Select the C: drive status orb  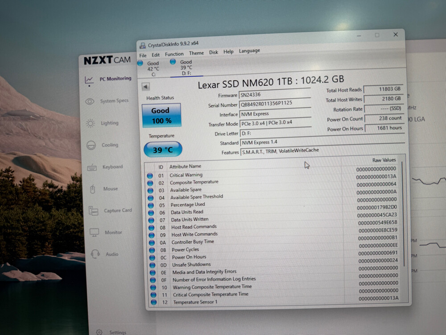tap(140, 63)
